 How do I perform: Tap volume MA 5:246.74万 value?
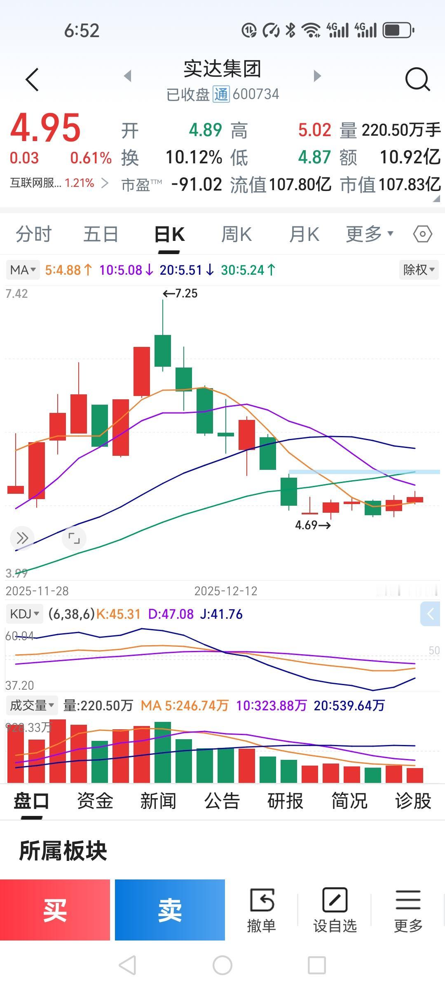point(185,705)
